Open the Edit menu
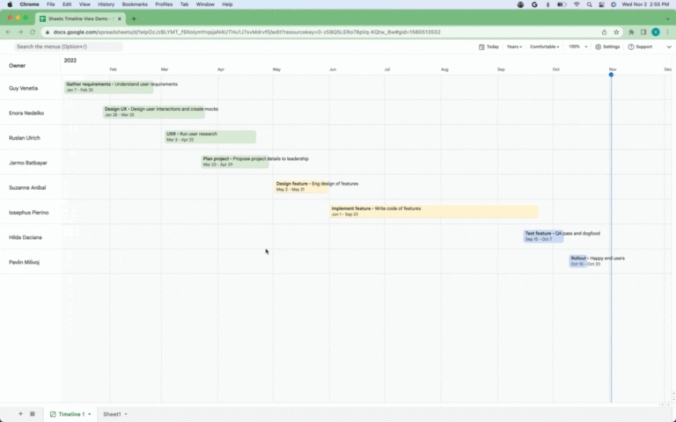This screenshot has height=422, width=676. point(67,4)
